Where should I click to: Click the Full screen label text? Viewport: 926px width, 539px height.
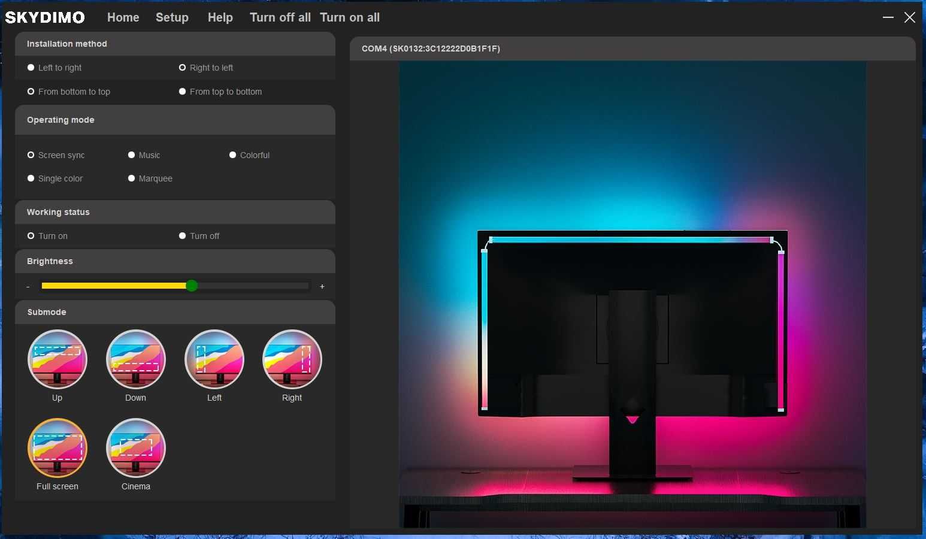tap(58, 486)
